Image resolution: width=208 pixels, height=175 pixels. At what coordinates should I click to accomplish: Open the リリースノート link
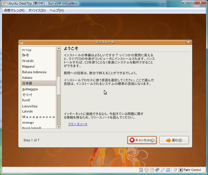tap(78, 124)
